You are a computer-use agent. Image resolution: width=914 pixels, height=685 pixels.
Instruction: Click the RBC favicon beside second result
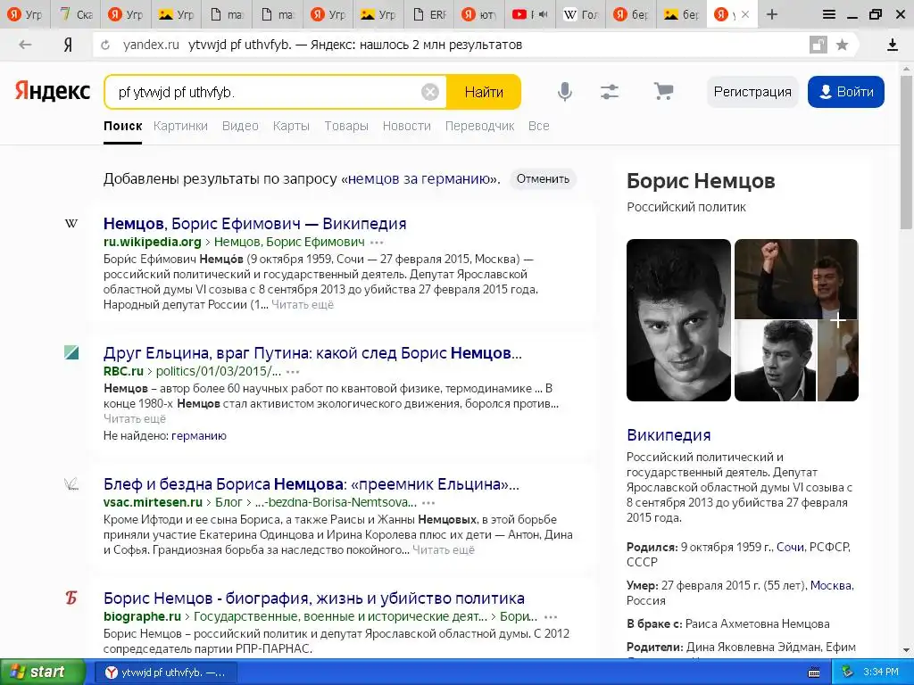click(x=71, y=352)
